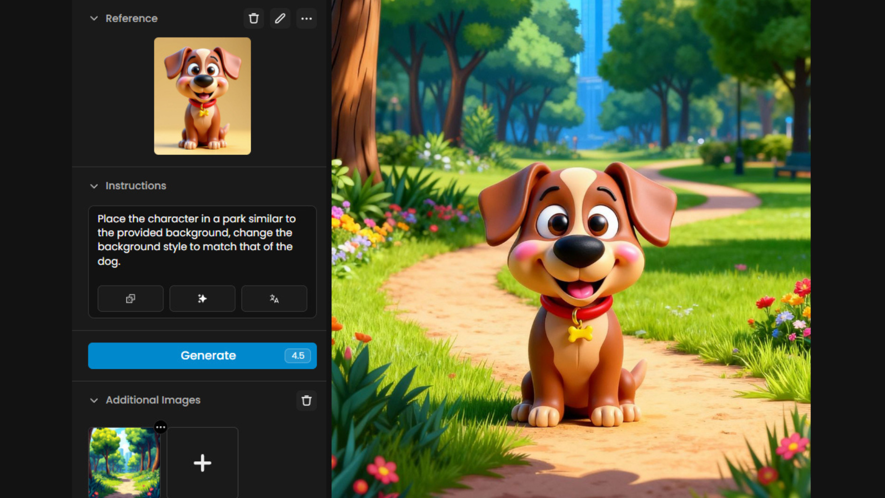Click the Reference section label
The height and width of the screenshot is (498, 885).
point(131,18)
